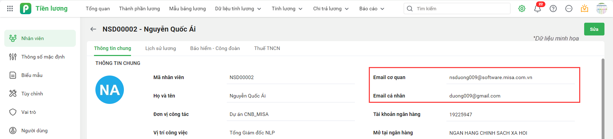
Task: Switch to the Lịch sử lương tab
Action: [x=161, y=48]
